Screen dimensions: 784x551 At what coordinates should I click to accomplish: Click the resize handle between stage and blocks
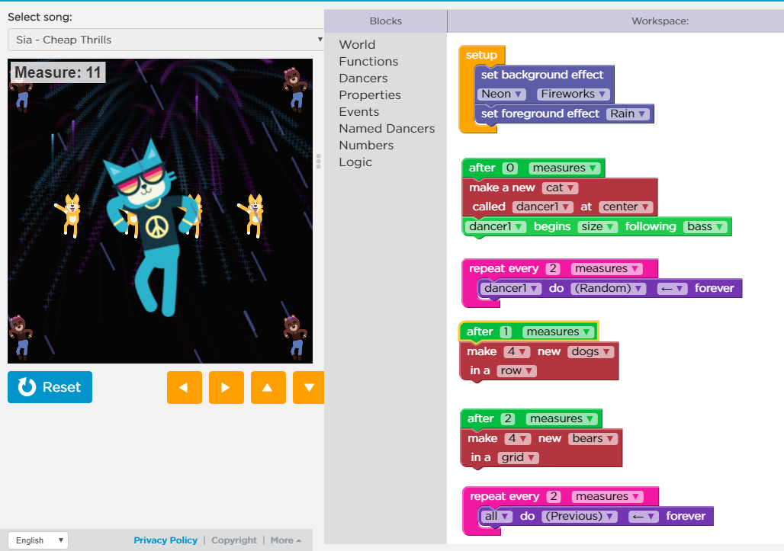[x=319, y=162]
